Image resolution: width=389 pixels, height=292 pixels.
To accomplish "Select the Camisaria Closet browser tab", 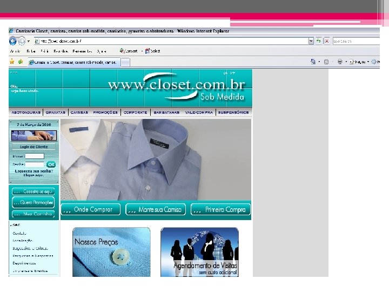I will (x=75, y=62).
